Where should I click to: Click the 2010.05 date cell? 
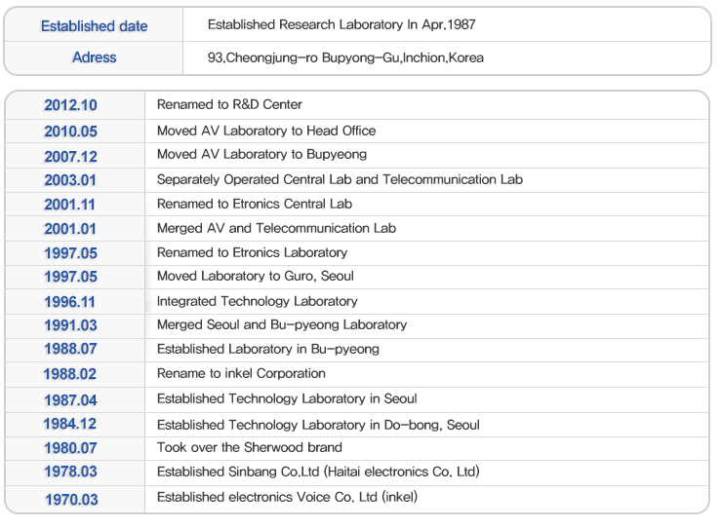(70, 132)
